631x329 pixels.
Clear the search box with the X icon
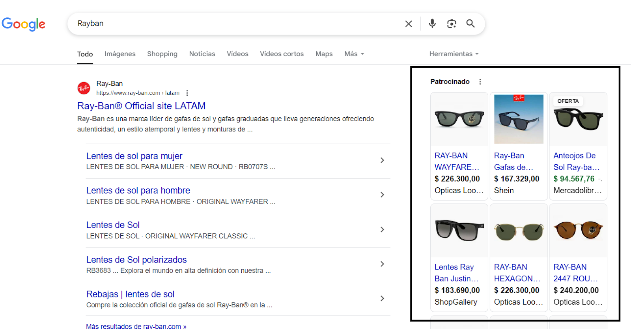(x=409, y=24)
